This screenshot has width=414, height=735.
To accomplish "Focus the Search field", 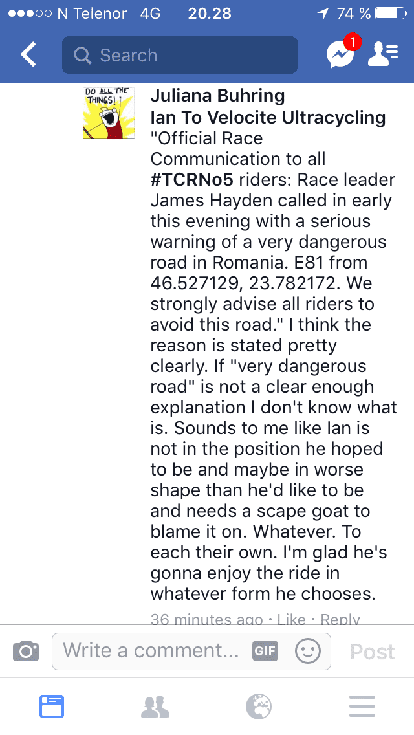I will click(x=188, y=56).
